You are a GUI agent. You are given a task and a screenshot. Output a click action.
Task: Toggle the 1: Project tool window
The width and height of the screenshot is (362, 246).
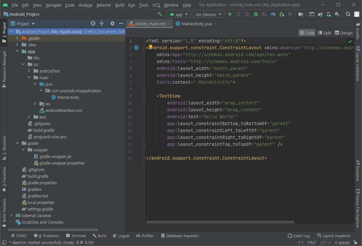(4, 32)
